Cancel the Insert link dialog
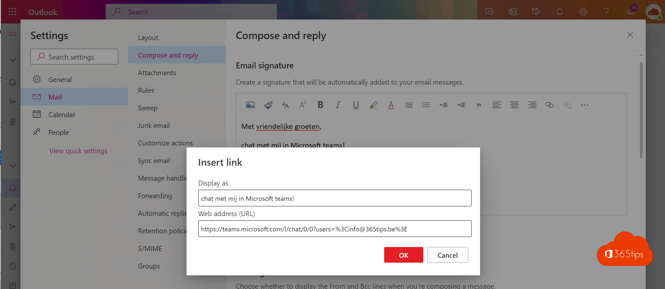The width and height of the screenshot is (665, 289). click(447, 255)
